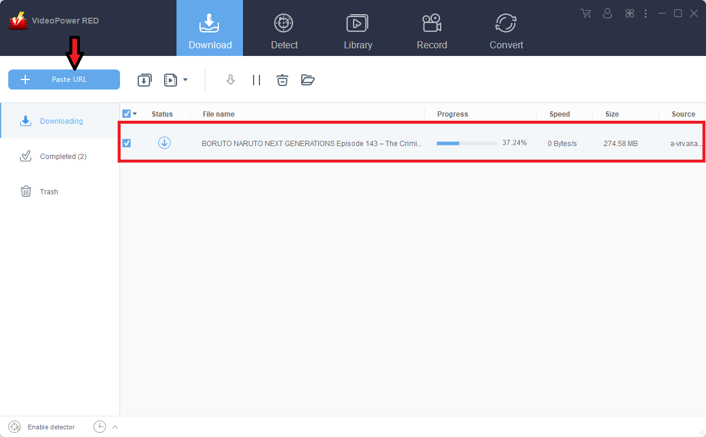
Task: Open the Trash section
Action: pos(49,191)
